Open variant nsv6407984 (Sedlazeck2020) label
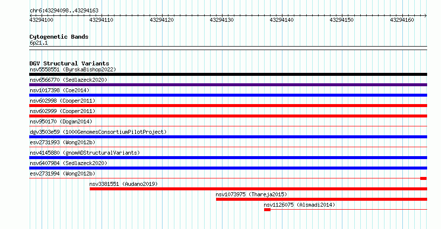The image size is (441, 229). coord(68,163)
